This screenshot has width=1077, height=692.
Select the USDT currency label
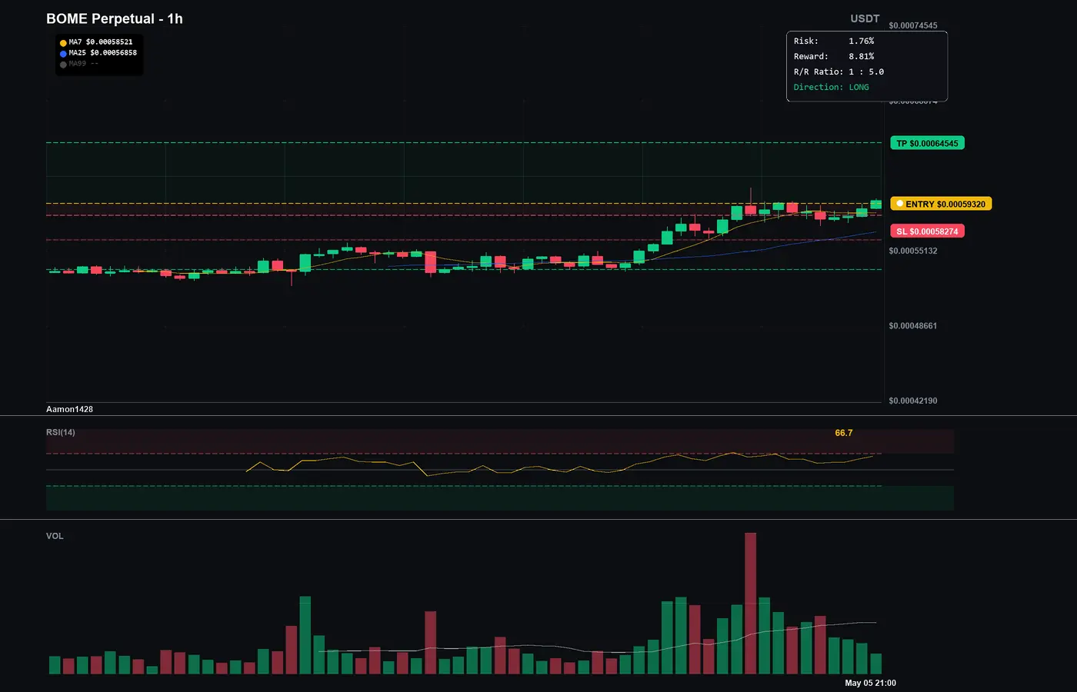(865, 18)
